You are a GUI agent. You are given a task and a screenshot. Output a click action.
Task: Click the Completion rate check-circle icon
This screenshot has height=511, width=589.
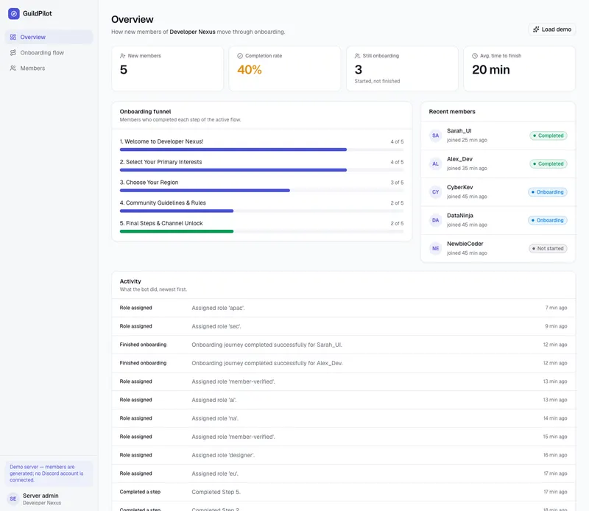tap(240, 56)
